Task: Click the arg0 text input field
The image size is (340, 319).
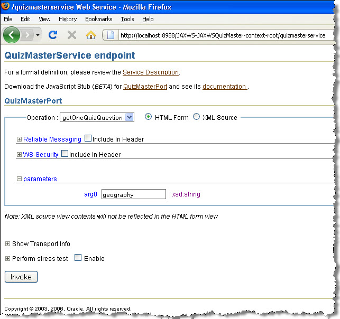Action: tap(133, 194)
